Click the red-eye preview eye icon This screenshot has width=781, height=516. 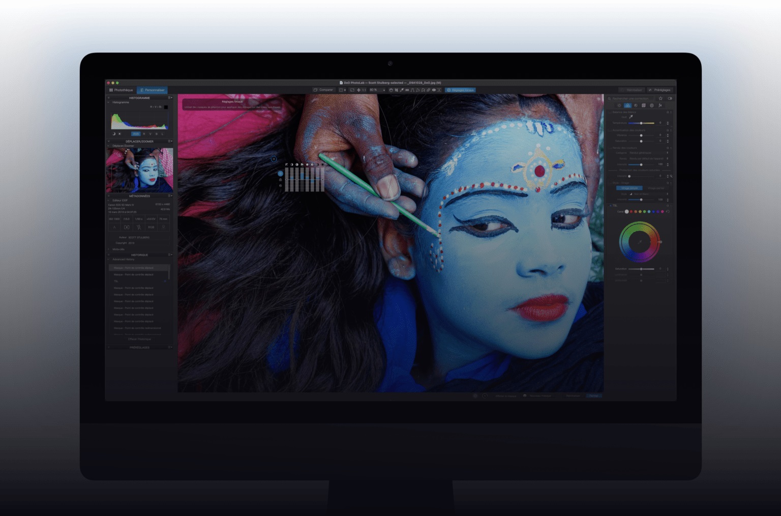434,90
